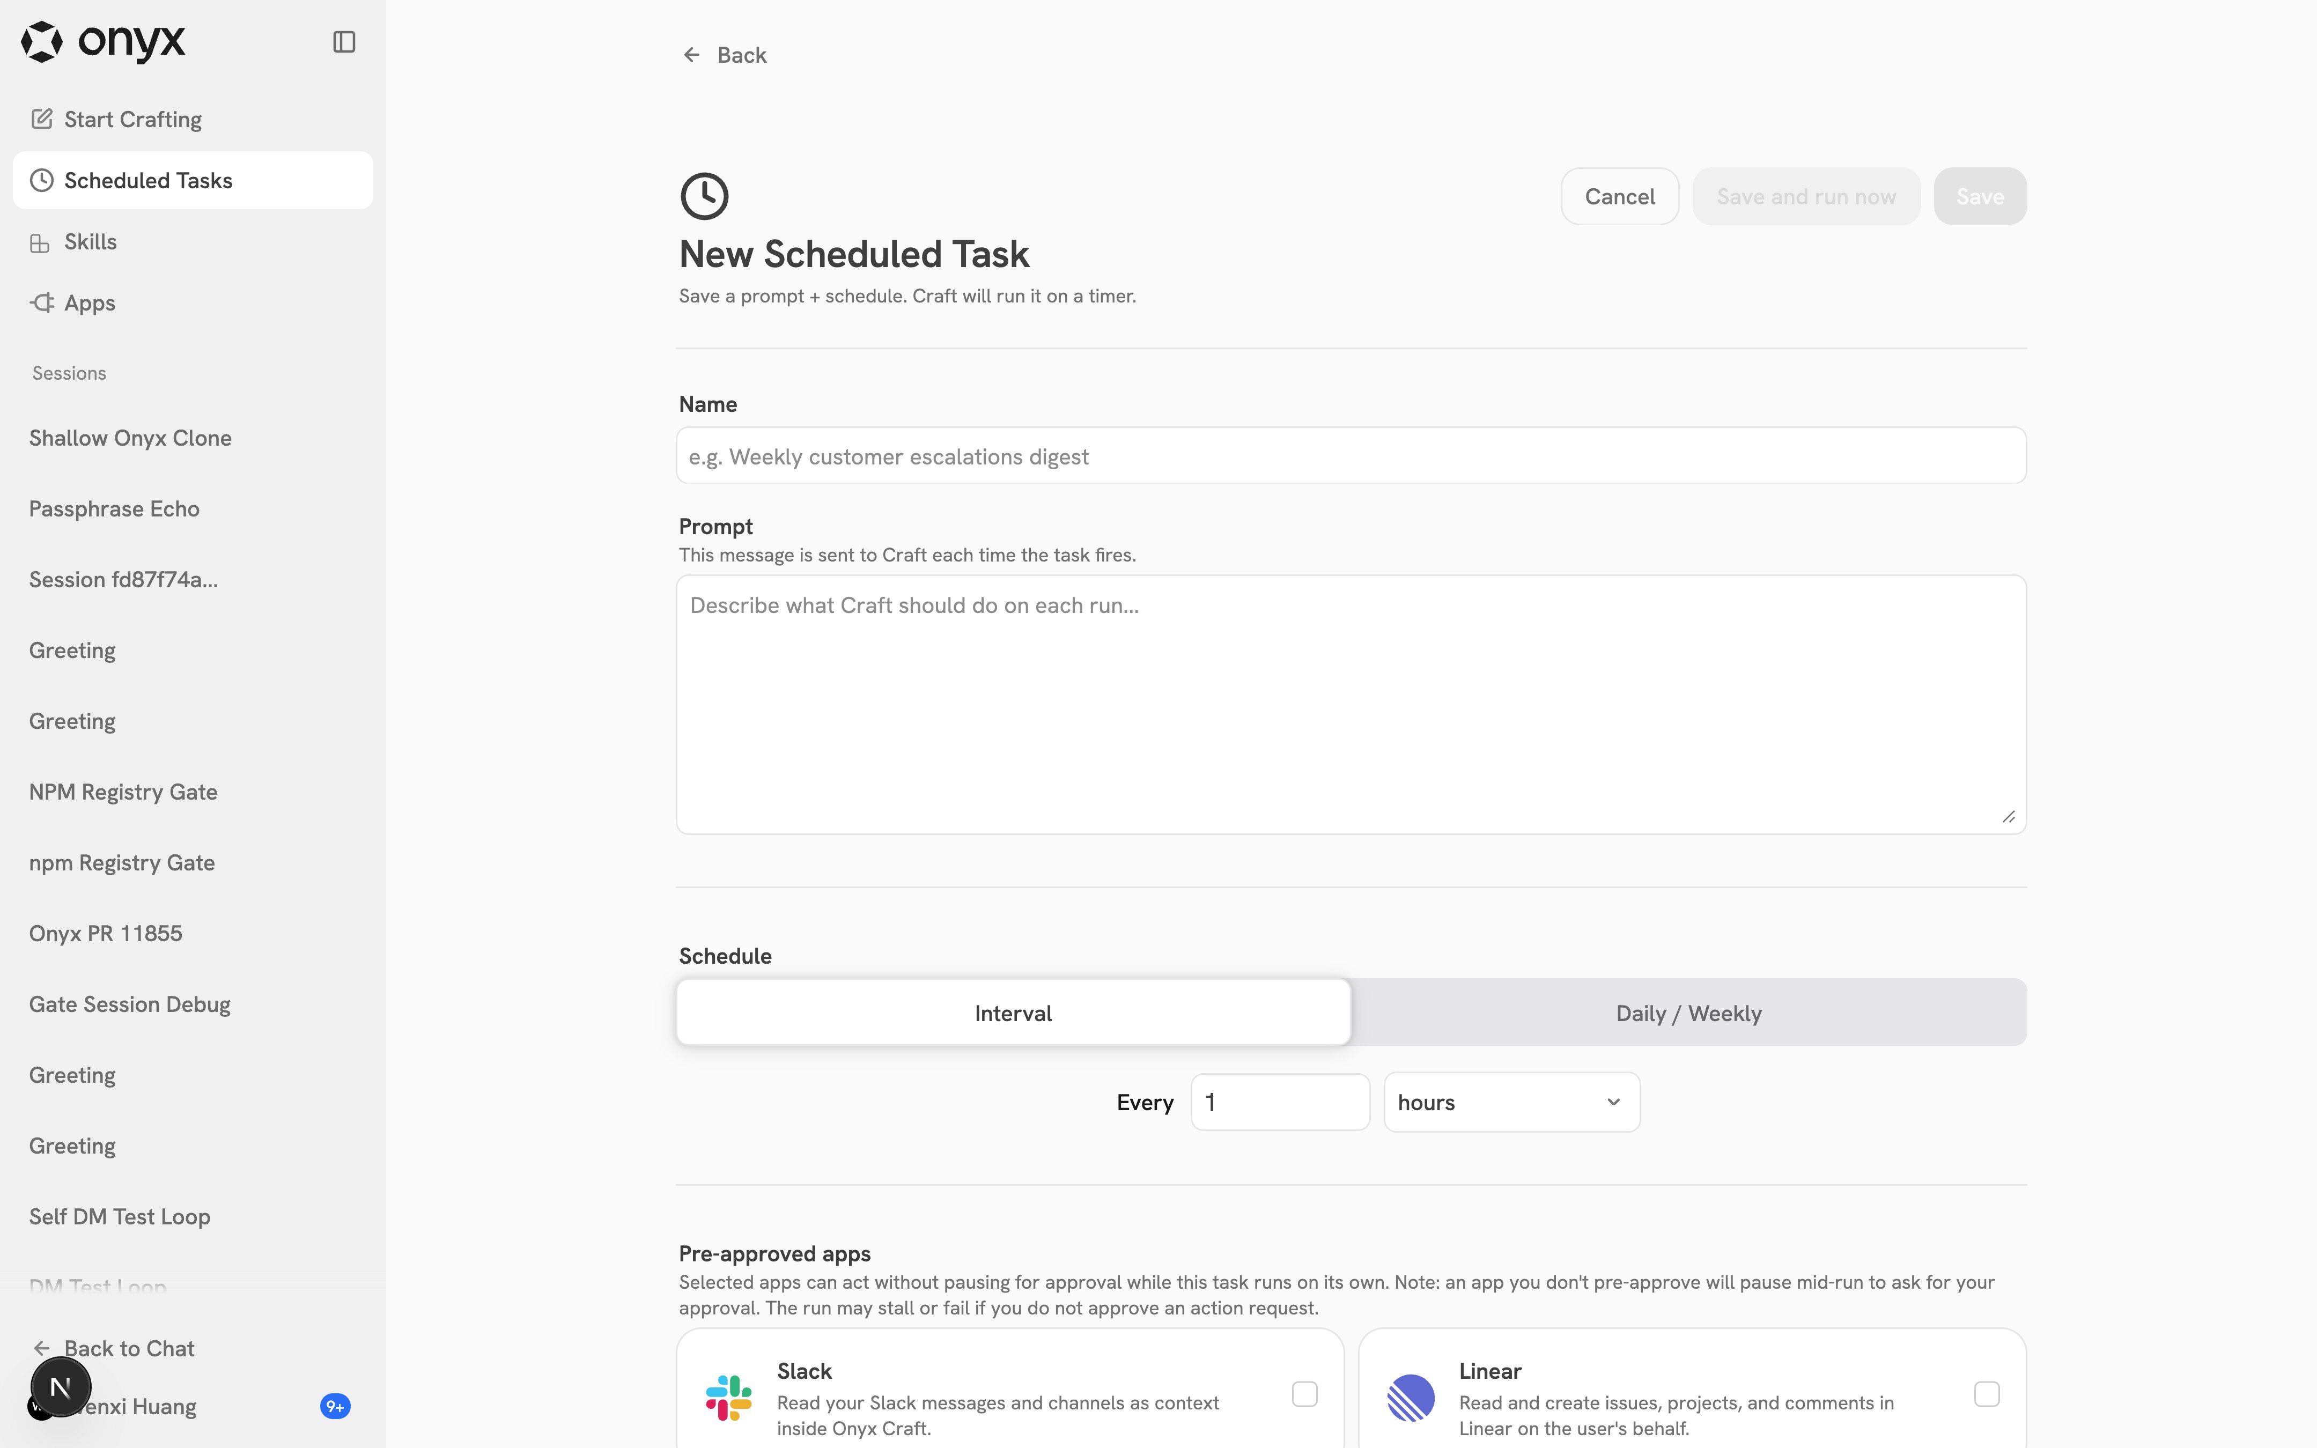Click the Cancel button

tap(1619, 196)
